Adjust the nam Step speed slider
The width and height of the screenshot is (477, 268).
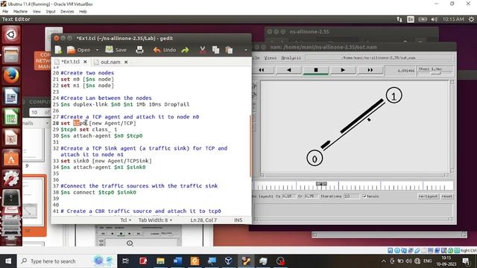click(435, 73)
